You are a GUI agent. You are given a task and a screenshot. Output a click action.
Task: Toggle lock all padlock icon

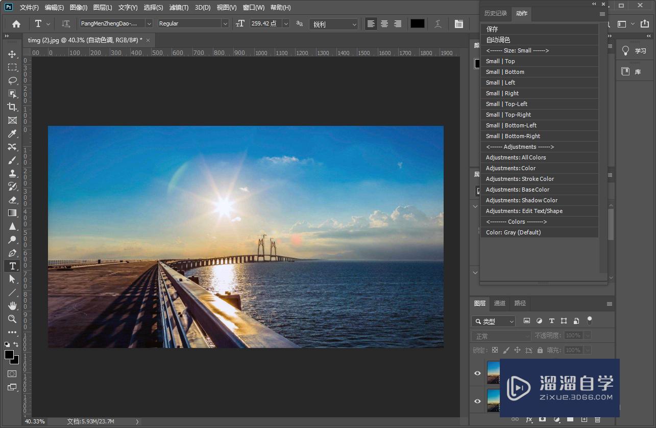click(540, 350)
